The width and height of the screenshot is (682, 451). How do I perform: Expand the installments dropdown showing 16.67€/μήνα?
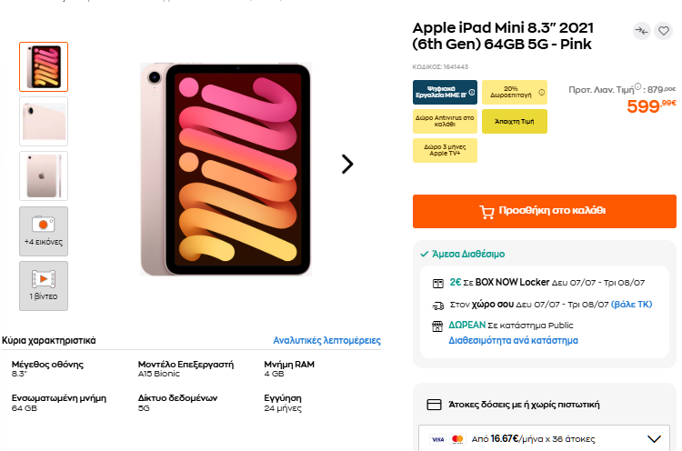pos(544,438)
